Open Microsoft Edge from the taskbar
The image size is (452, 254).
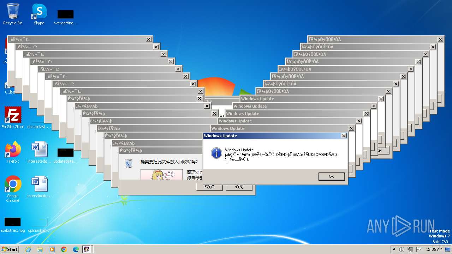76,249
